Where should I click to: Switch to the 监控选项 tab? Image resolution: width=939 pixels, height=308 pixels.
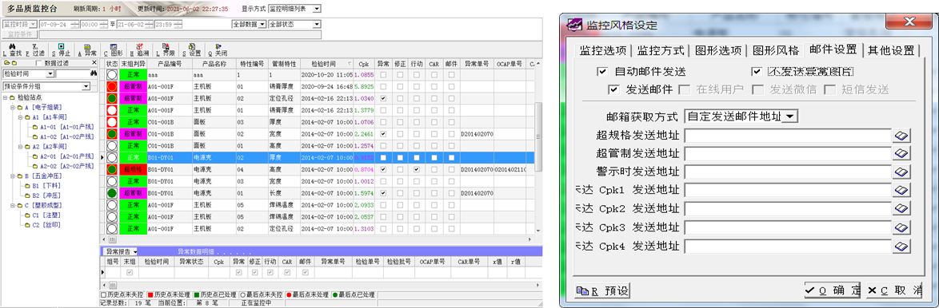[602, 50]
